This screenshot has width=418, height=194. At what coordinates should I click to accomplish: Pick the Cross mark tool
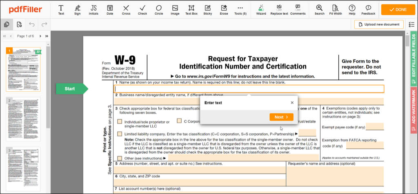click(126, 10)
